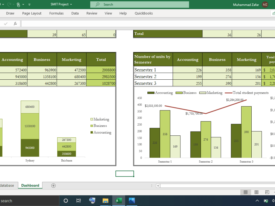The height and width of the screenshot is (206, 275).
Task: Switch to the Formulas ribbon tab
Action: click(56, 13)
